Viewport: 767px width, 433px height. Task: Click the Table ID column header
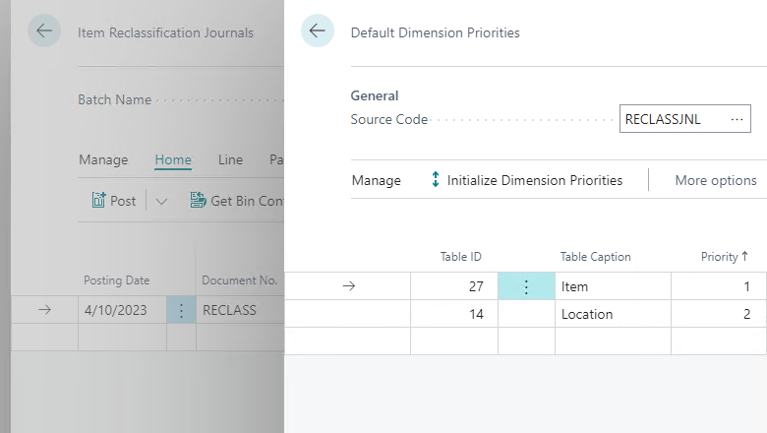[460, 257]
